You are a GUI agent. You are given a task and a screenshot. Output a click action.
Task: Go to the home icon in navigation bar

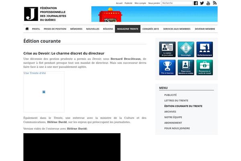pyautogui.click(x=27, y=29)
